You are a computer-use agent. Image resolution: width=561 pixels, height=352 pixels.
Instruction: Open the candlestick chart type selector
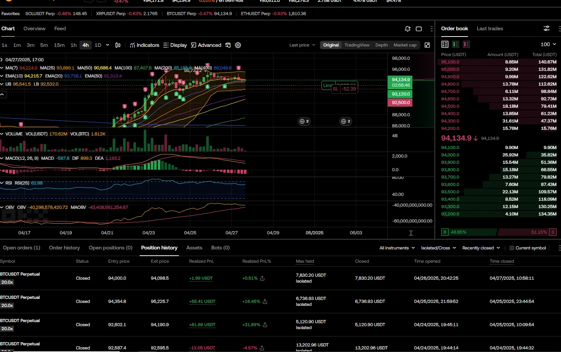(x=118, y=45)
